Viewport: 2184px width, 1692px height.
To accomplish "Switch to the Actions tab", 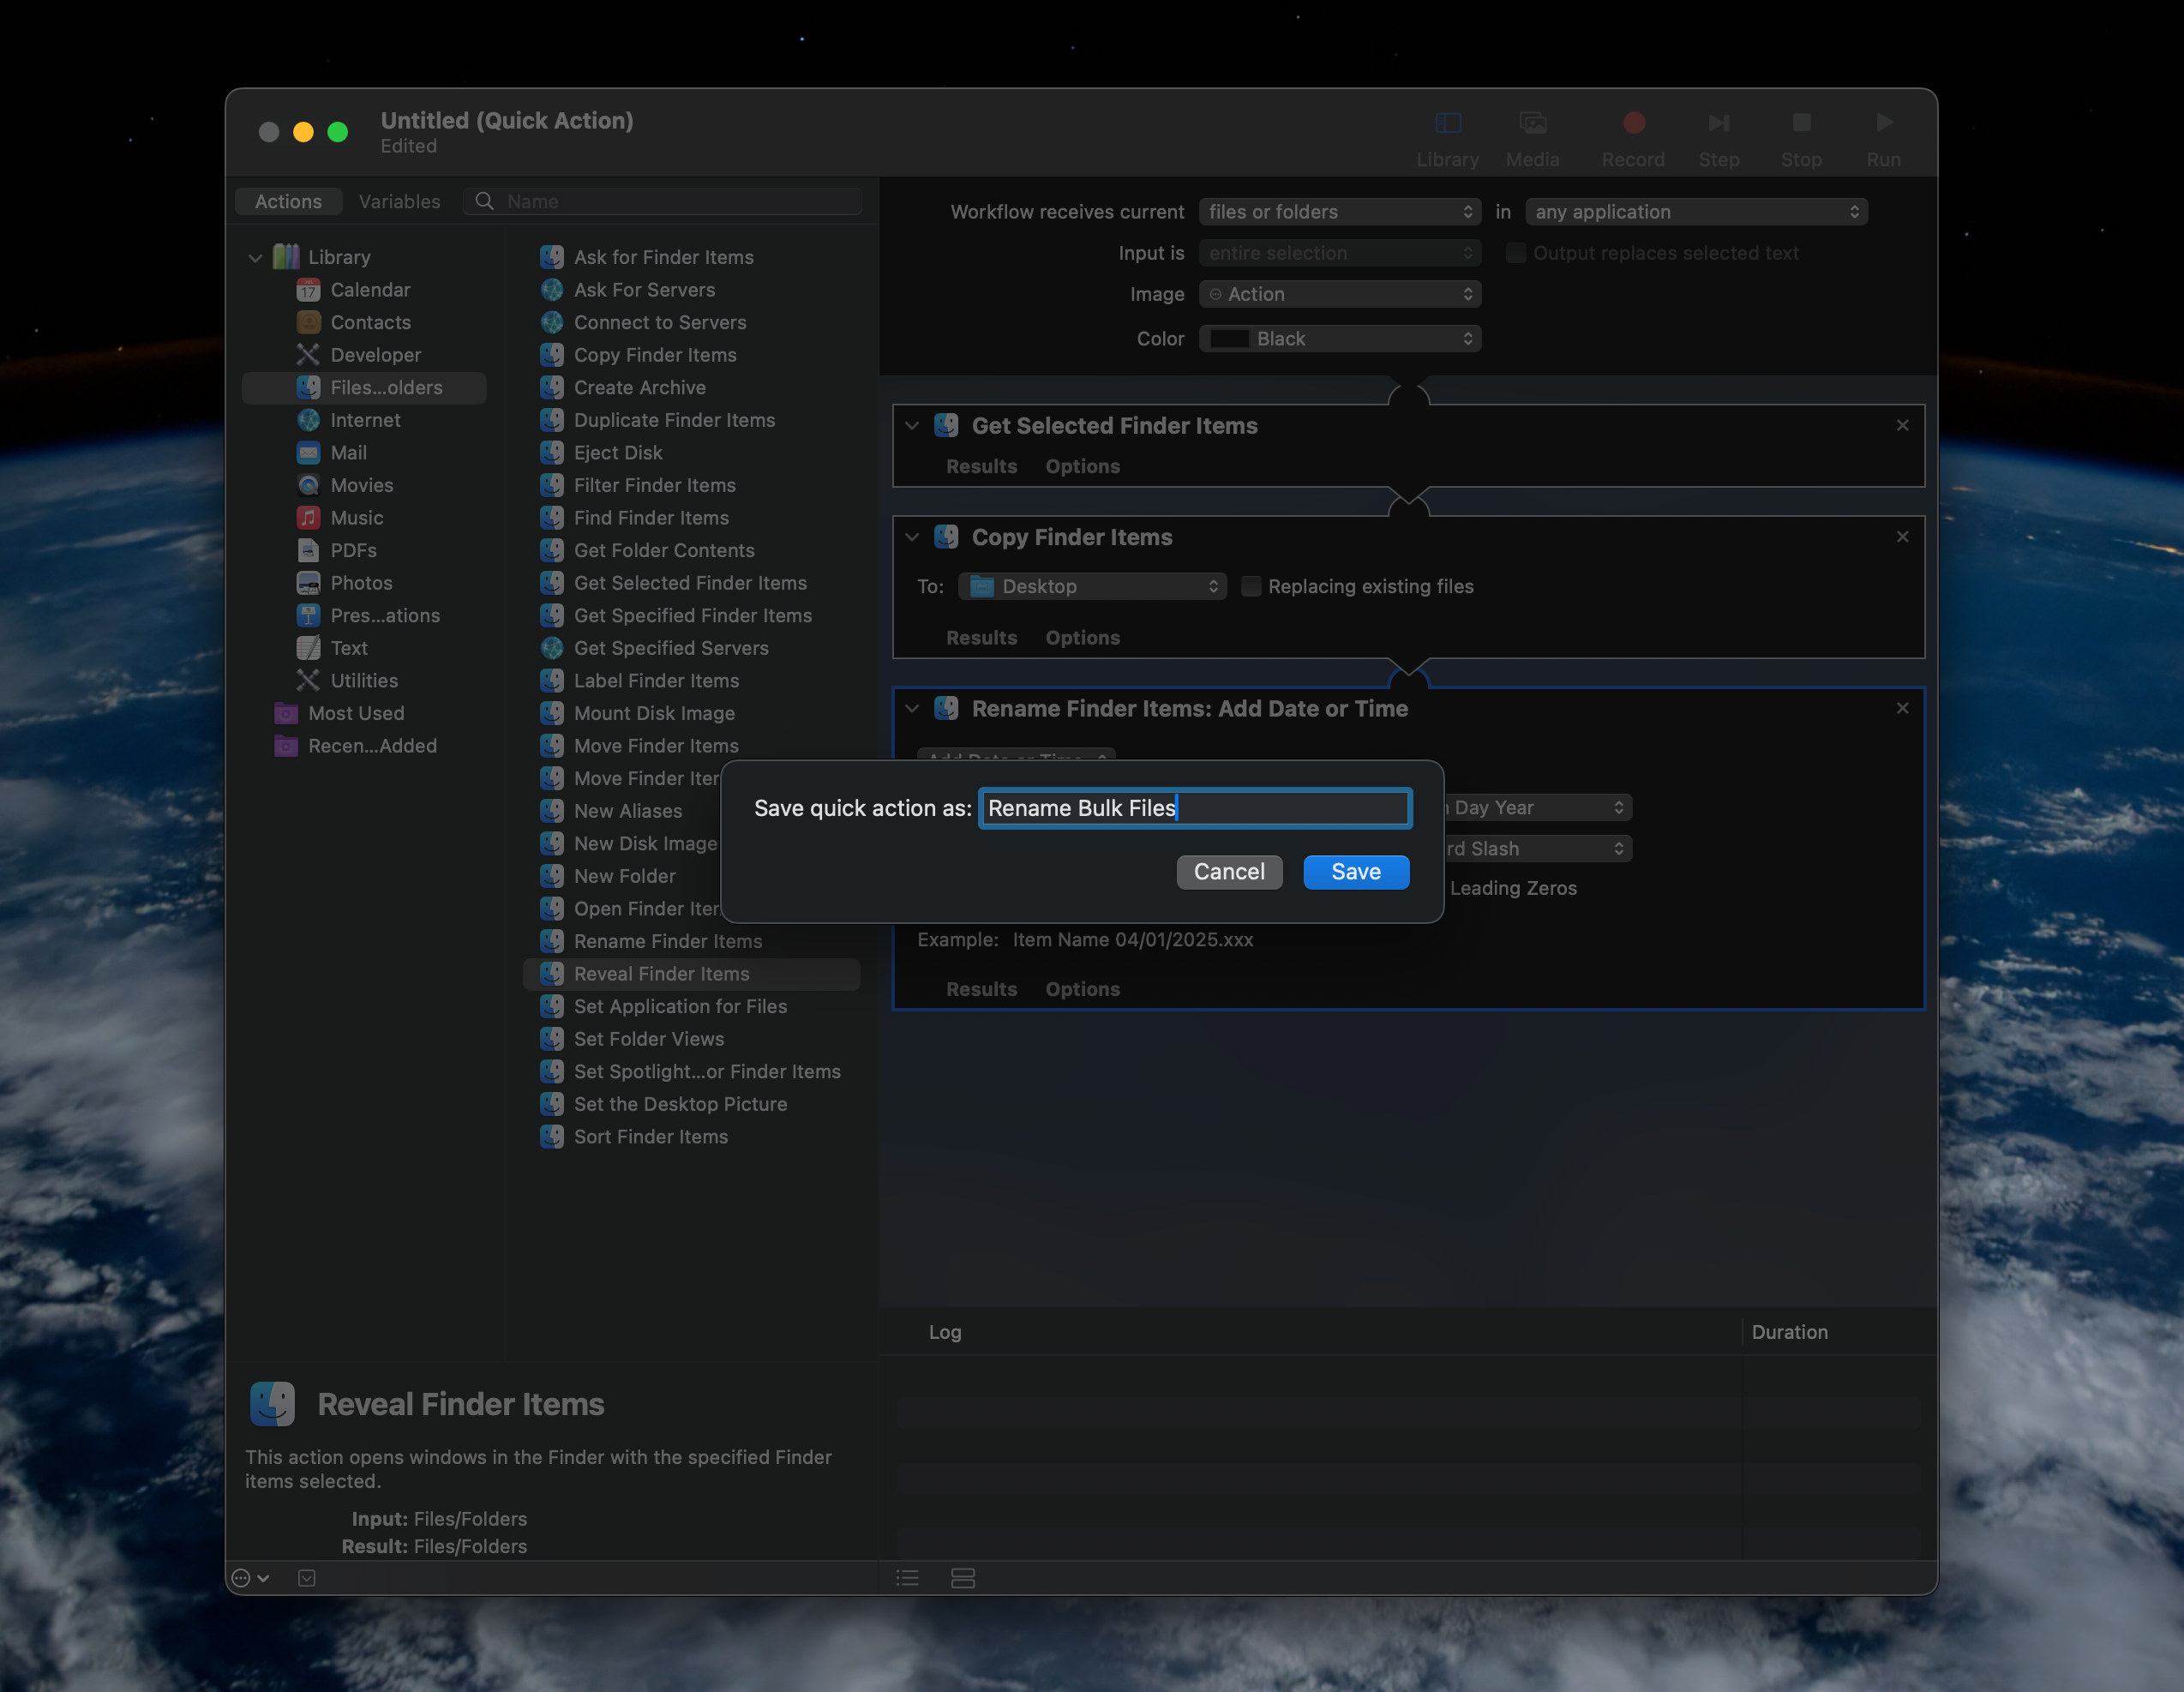I will click(288, 201).
